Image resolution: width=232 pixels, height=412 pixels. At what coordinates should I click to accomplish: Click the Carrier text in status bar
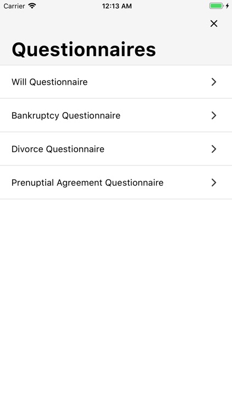(14, 6)
